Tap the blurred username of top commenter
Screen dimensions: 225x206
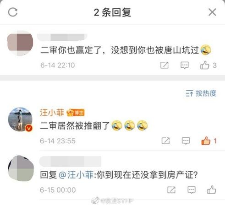62,37
